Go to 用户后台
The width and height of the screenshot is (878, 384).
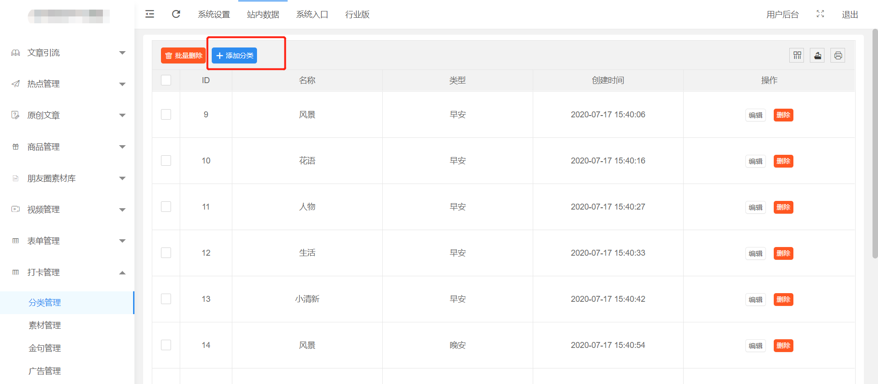(x=782, y=15)
